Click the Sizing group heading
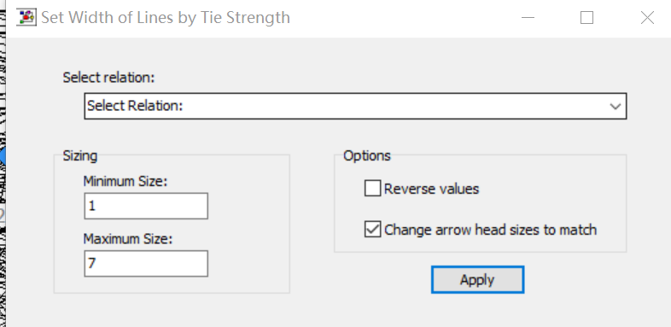Screen dimensions: 671x327 pyautogui.click(x=80, y=155)
